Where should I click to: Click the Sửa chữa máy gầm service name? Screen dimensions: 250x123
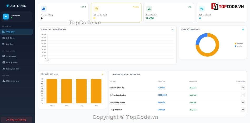coord(118,95)
